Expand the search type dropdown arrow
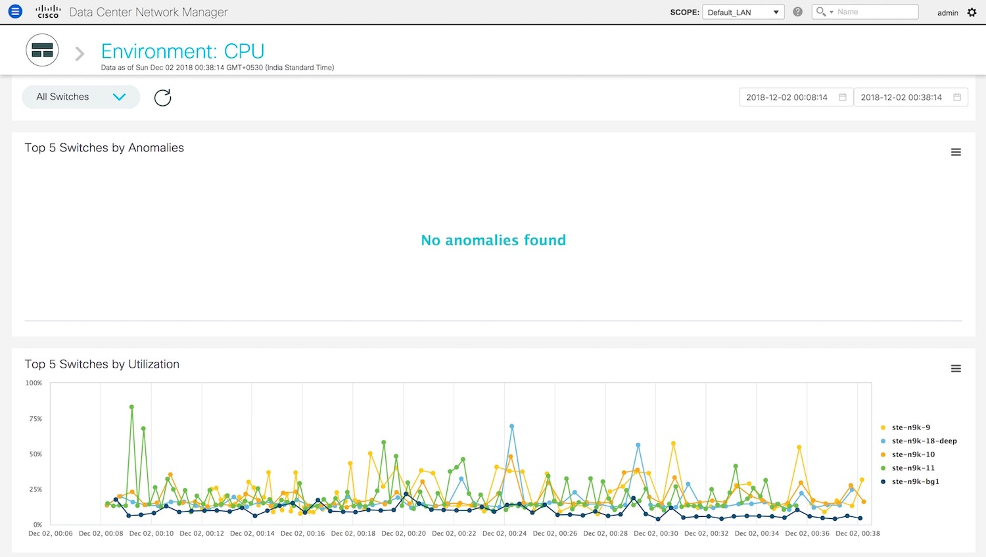 pos(832,12)
